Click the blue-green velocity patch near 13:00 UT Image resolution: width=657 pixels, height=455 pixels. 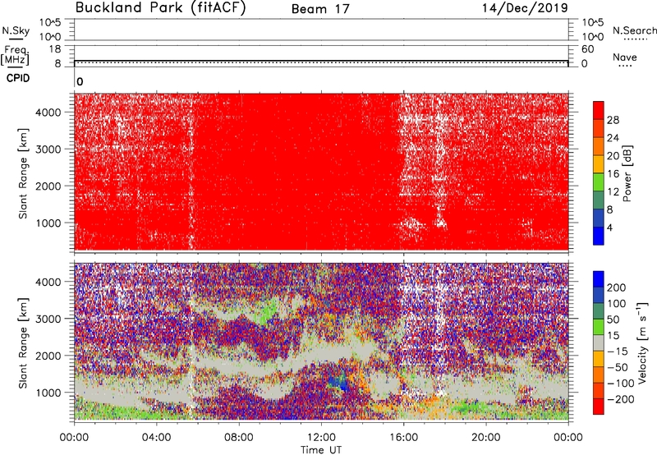(338, 382)
